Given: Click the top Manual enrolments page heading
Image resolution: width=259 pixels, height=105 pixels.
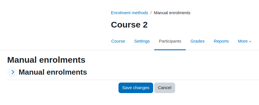Looking at the screenshot, I should tap(46, 60).
